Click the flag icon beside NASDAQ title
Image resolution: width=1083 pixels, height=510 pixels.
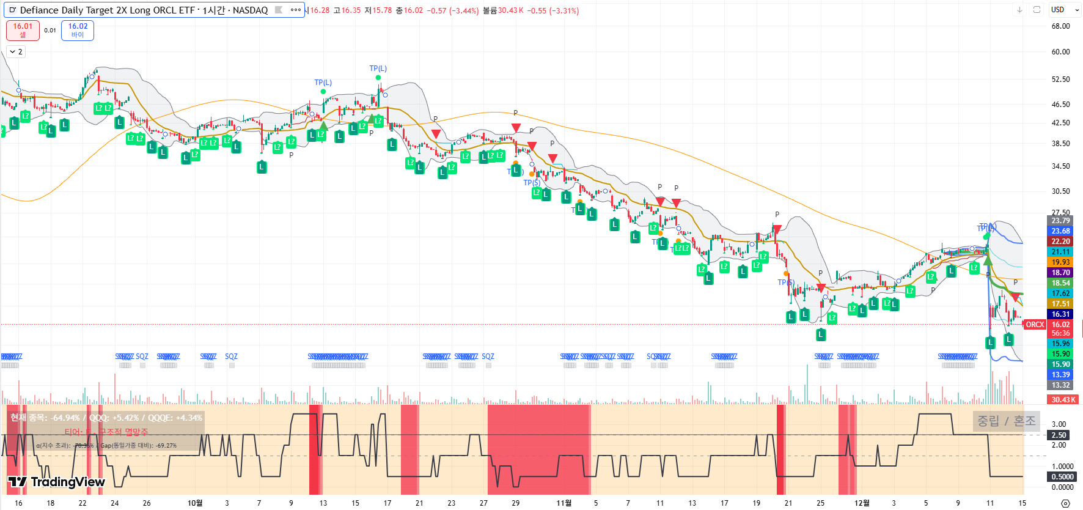coord(279,10)
